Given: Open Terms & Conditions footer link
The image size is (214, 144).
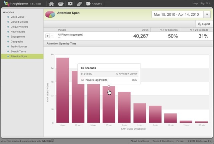Looking at the screenshot, I should pyautogui.click(x=163, y=141).
